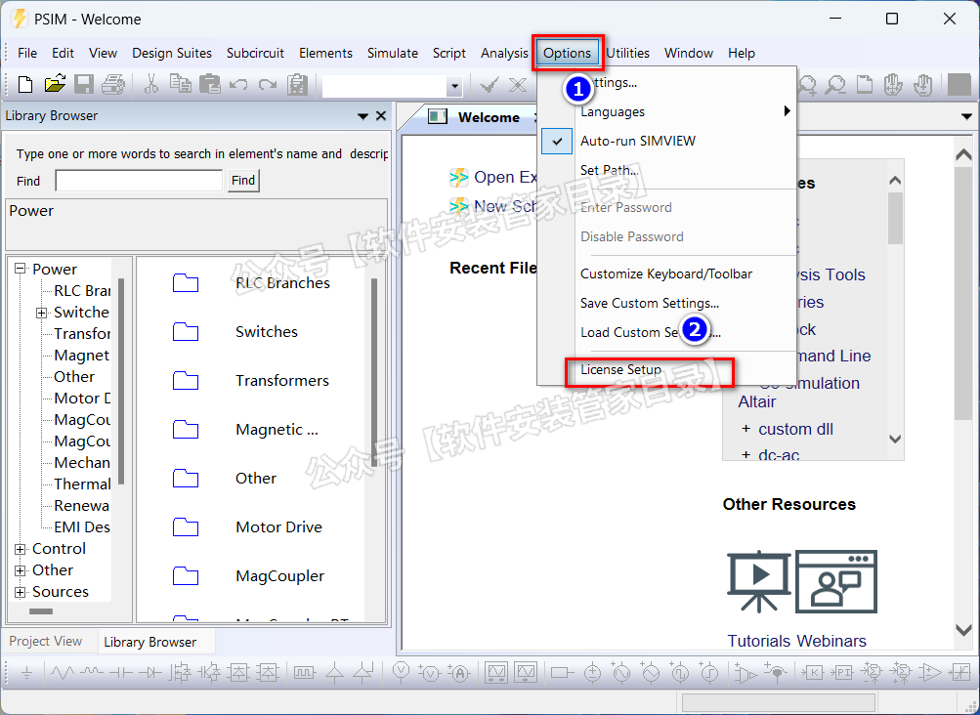Viewport: 980px width, 715px height.
Task: Select the DC voltage source icon
Action: pos(592,673)
